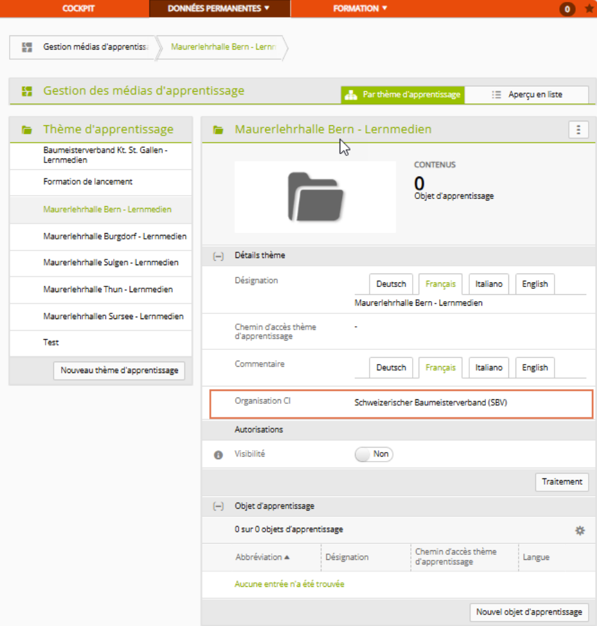597x626 pixels.
Task: Click Nouveau thème d'apprentissage button
Action: coord(119,370)
